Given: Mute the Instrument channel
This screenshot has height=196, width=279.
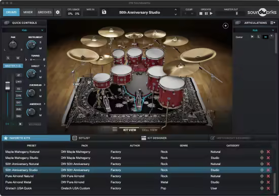Looking at the screenshot, I should click(41, 48).
